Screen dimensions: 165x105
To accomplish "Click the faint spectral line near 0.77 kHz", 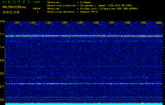I will pos(84,77).
